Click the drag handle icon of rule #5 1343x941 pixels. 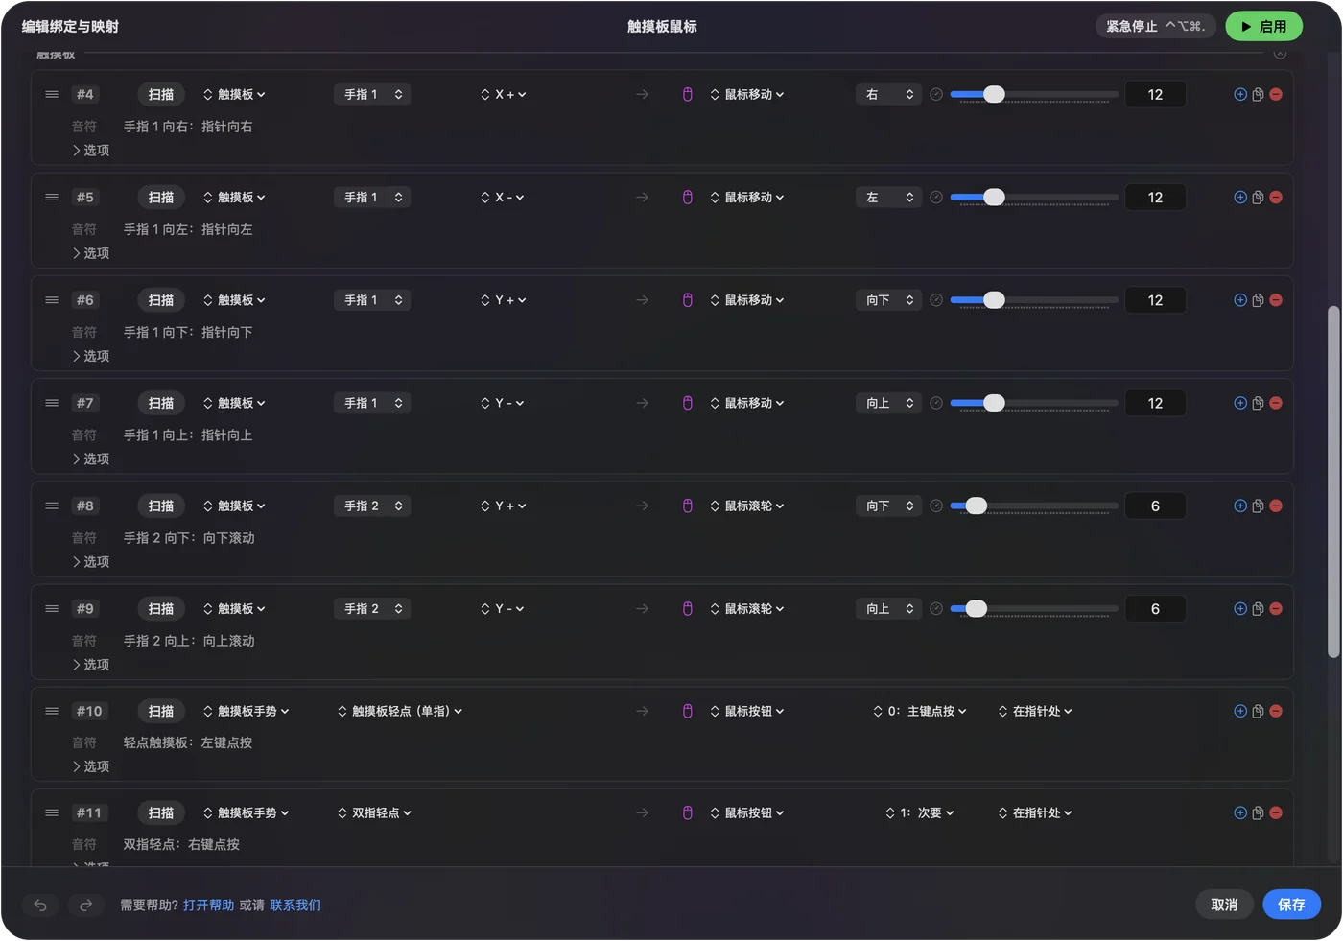coord(52,198)
